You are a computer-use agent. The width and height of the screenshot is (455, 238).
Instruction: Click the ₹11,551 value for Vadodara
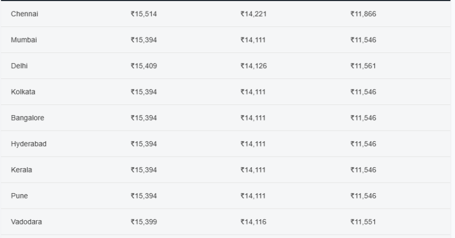[363, 222]
